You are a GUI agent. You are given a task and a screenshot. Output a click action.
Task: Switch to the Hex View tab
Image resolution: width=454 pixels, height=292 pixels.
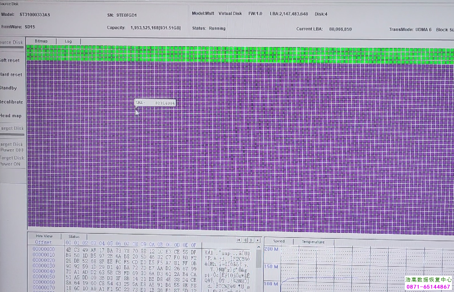point(44,237)
